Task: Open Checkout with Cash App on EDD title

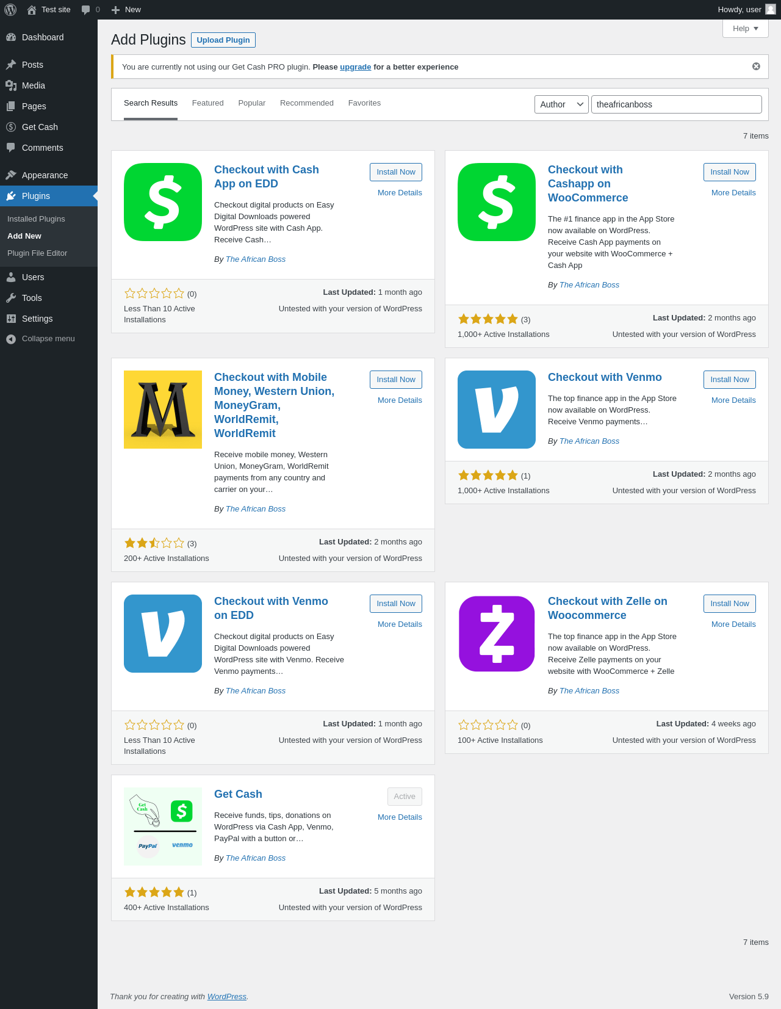Action: pos(267,177)
